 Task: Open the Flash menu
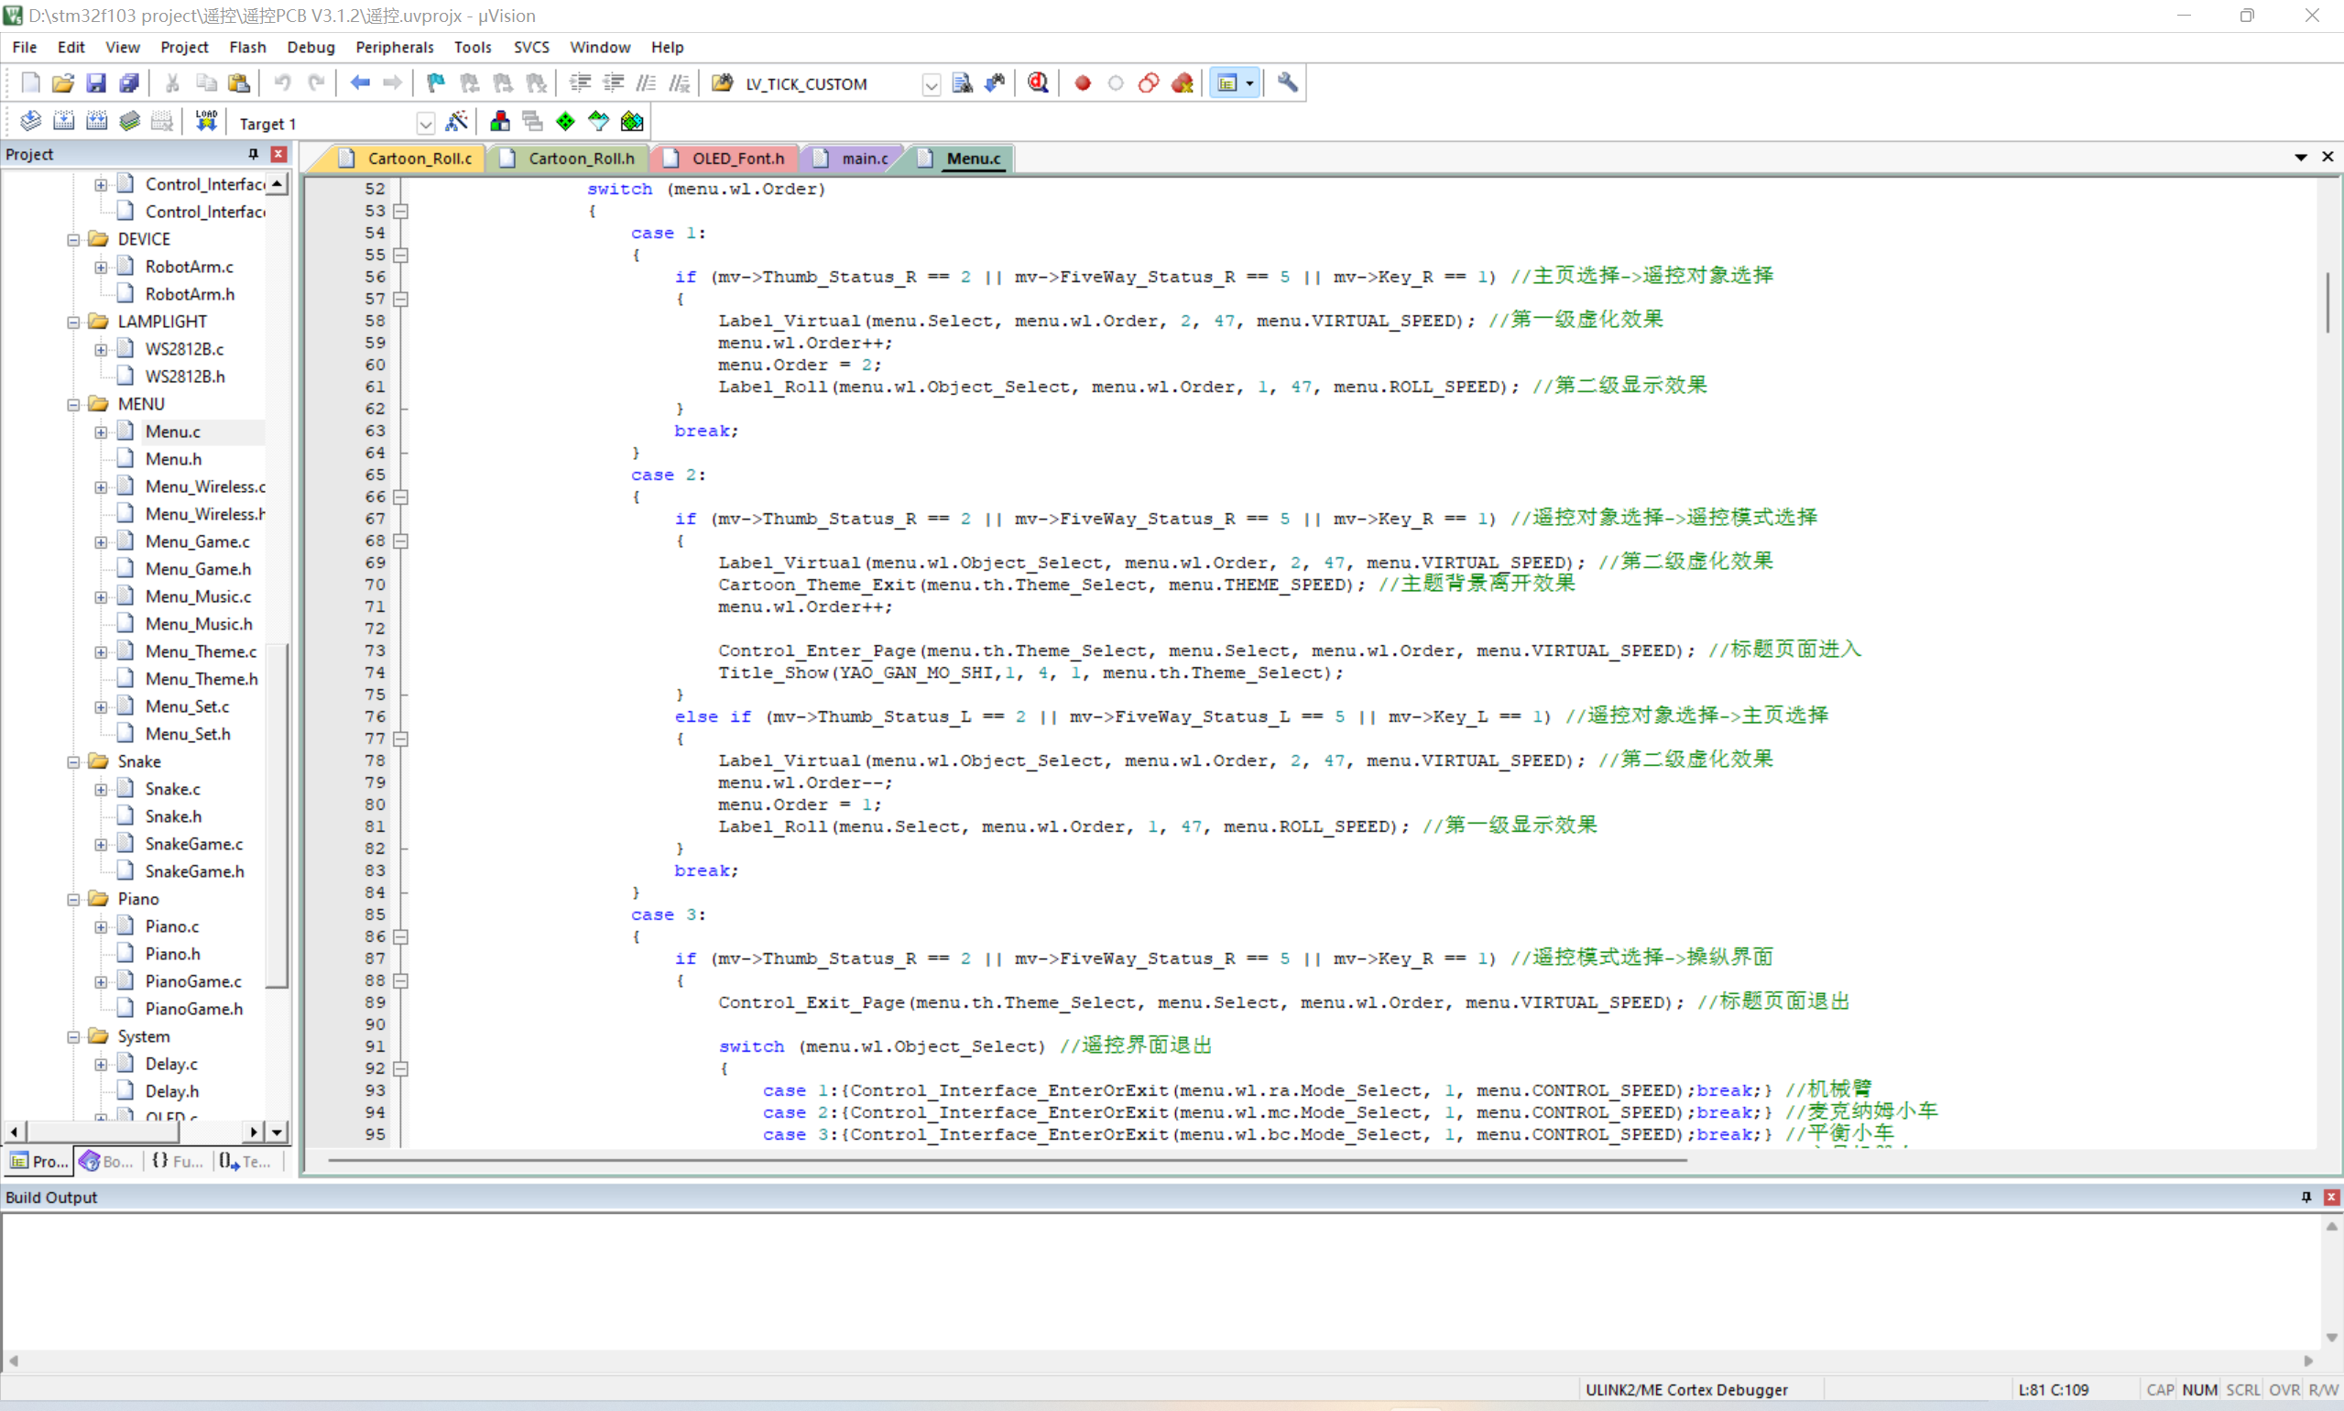(247, 47)
